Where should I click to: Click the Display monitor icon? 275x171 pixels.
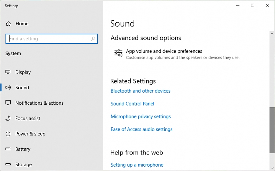pos(8,73)
